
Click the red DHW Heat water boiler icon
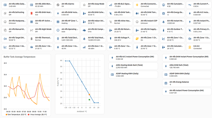(x=32, y=13)
